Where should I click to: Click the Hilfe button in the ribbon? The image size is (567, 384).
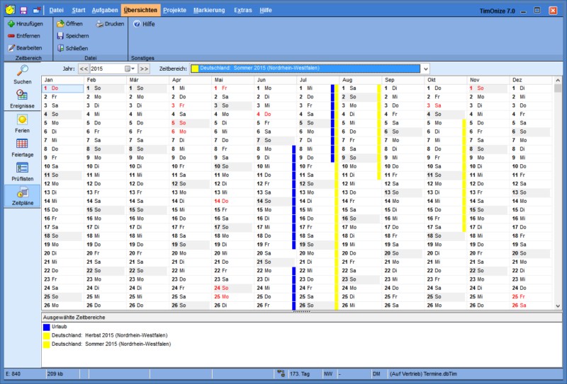(144, 23)
